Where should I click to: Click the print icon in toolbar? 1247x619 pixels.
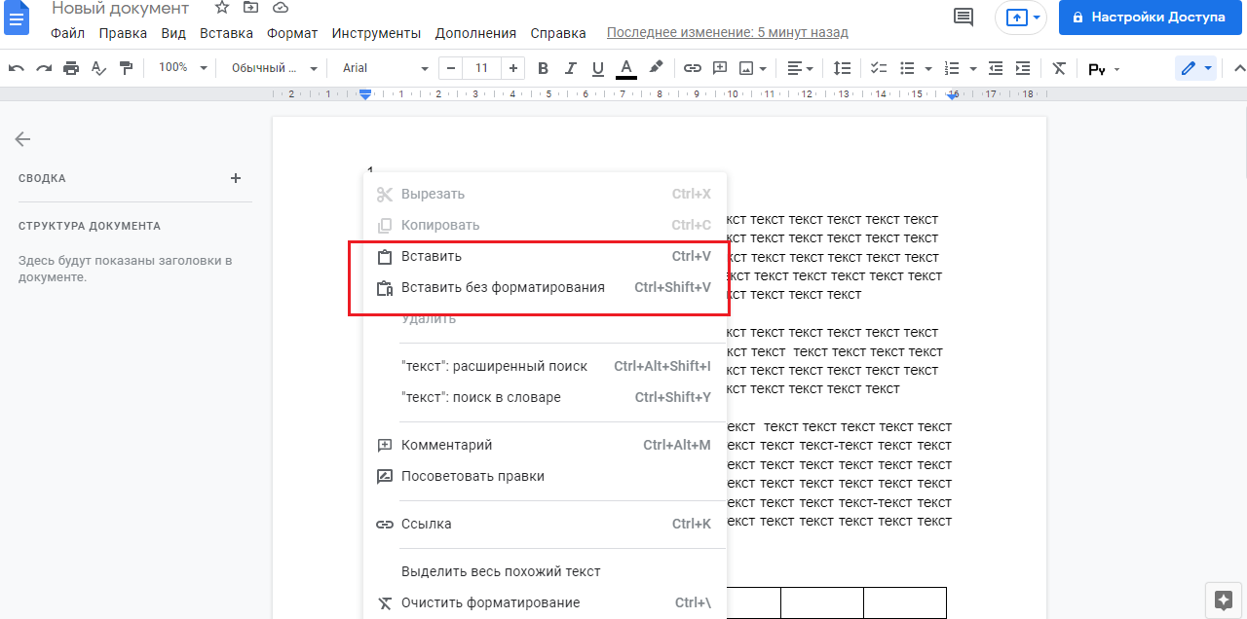[71, 68]
